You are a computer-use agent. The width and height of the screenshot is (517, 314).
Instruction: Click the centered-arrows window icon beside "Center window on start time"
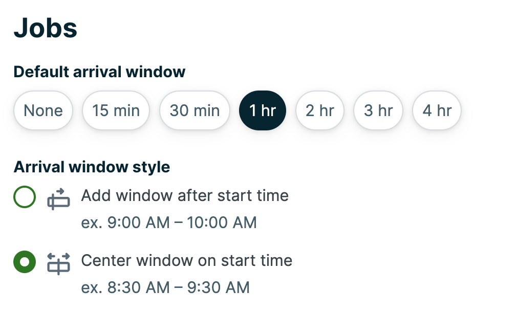click(x=58, y=263)
